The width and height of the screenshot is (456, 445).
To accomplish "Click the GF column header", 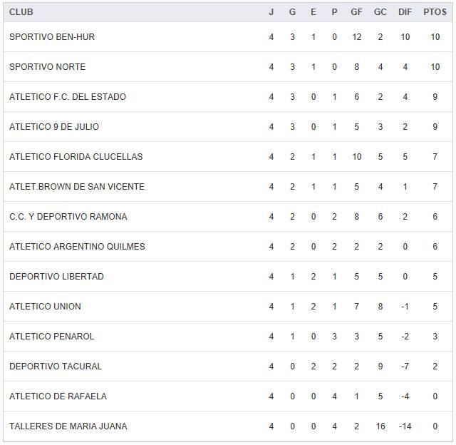I will tap(357, 12).
